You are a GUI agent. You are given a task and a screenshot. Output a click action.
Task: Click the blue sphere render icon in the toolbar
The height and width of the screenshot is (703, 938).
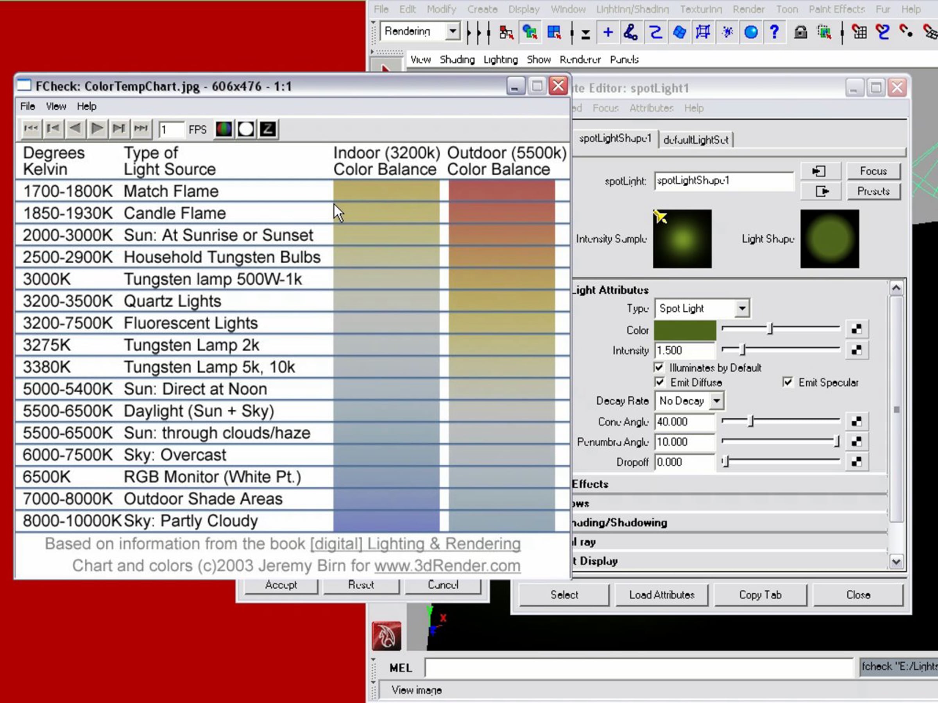(x=750, y=32)
